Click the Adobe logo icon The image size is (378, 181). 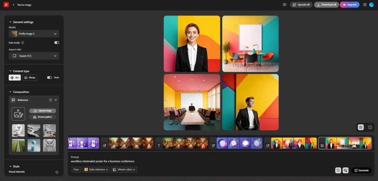pos(6,5)
